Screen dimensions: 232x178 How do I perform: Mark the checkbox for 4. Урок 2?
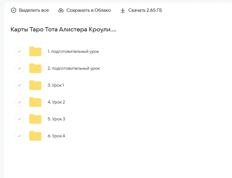coord(19,102)
